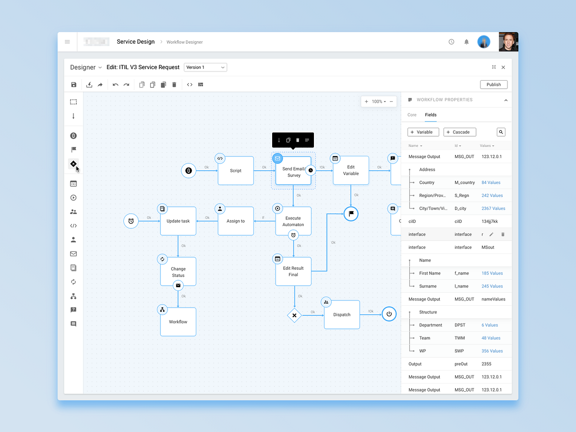576x432 pixels.
Task: Duplicate Send Email Survey via popup copy icon
Action: 288,140
